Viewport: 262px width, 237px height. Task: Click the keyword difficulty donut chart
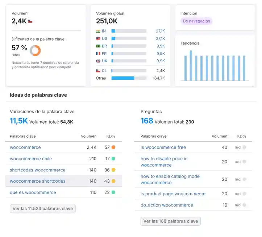35,50
